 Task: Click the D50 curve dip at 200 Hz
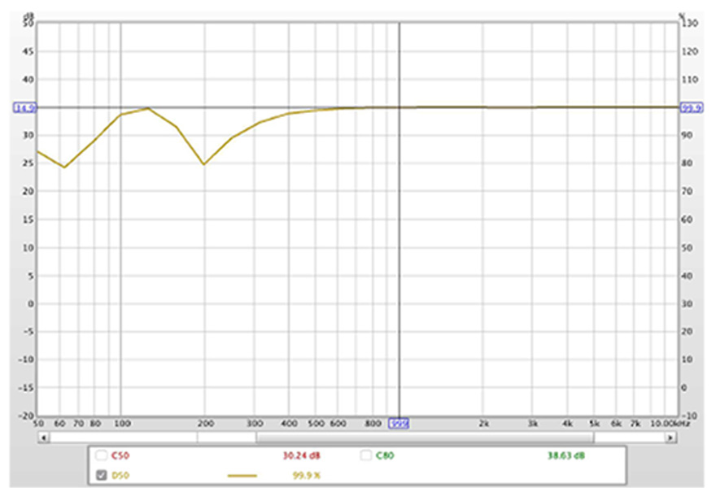pyautogui.click(x=204, y=164)
